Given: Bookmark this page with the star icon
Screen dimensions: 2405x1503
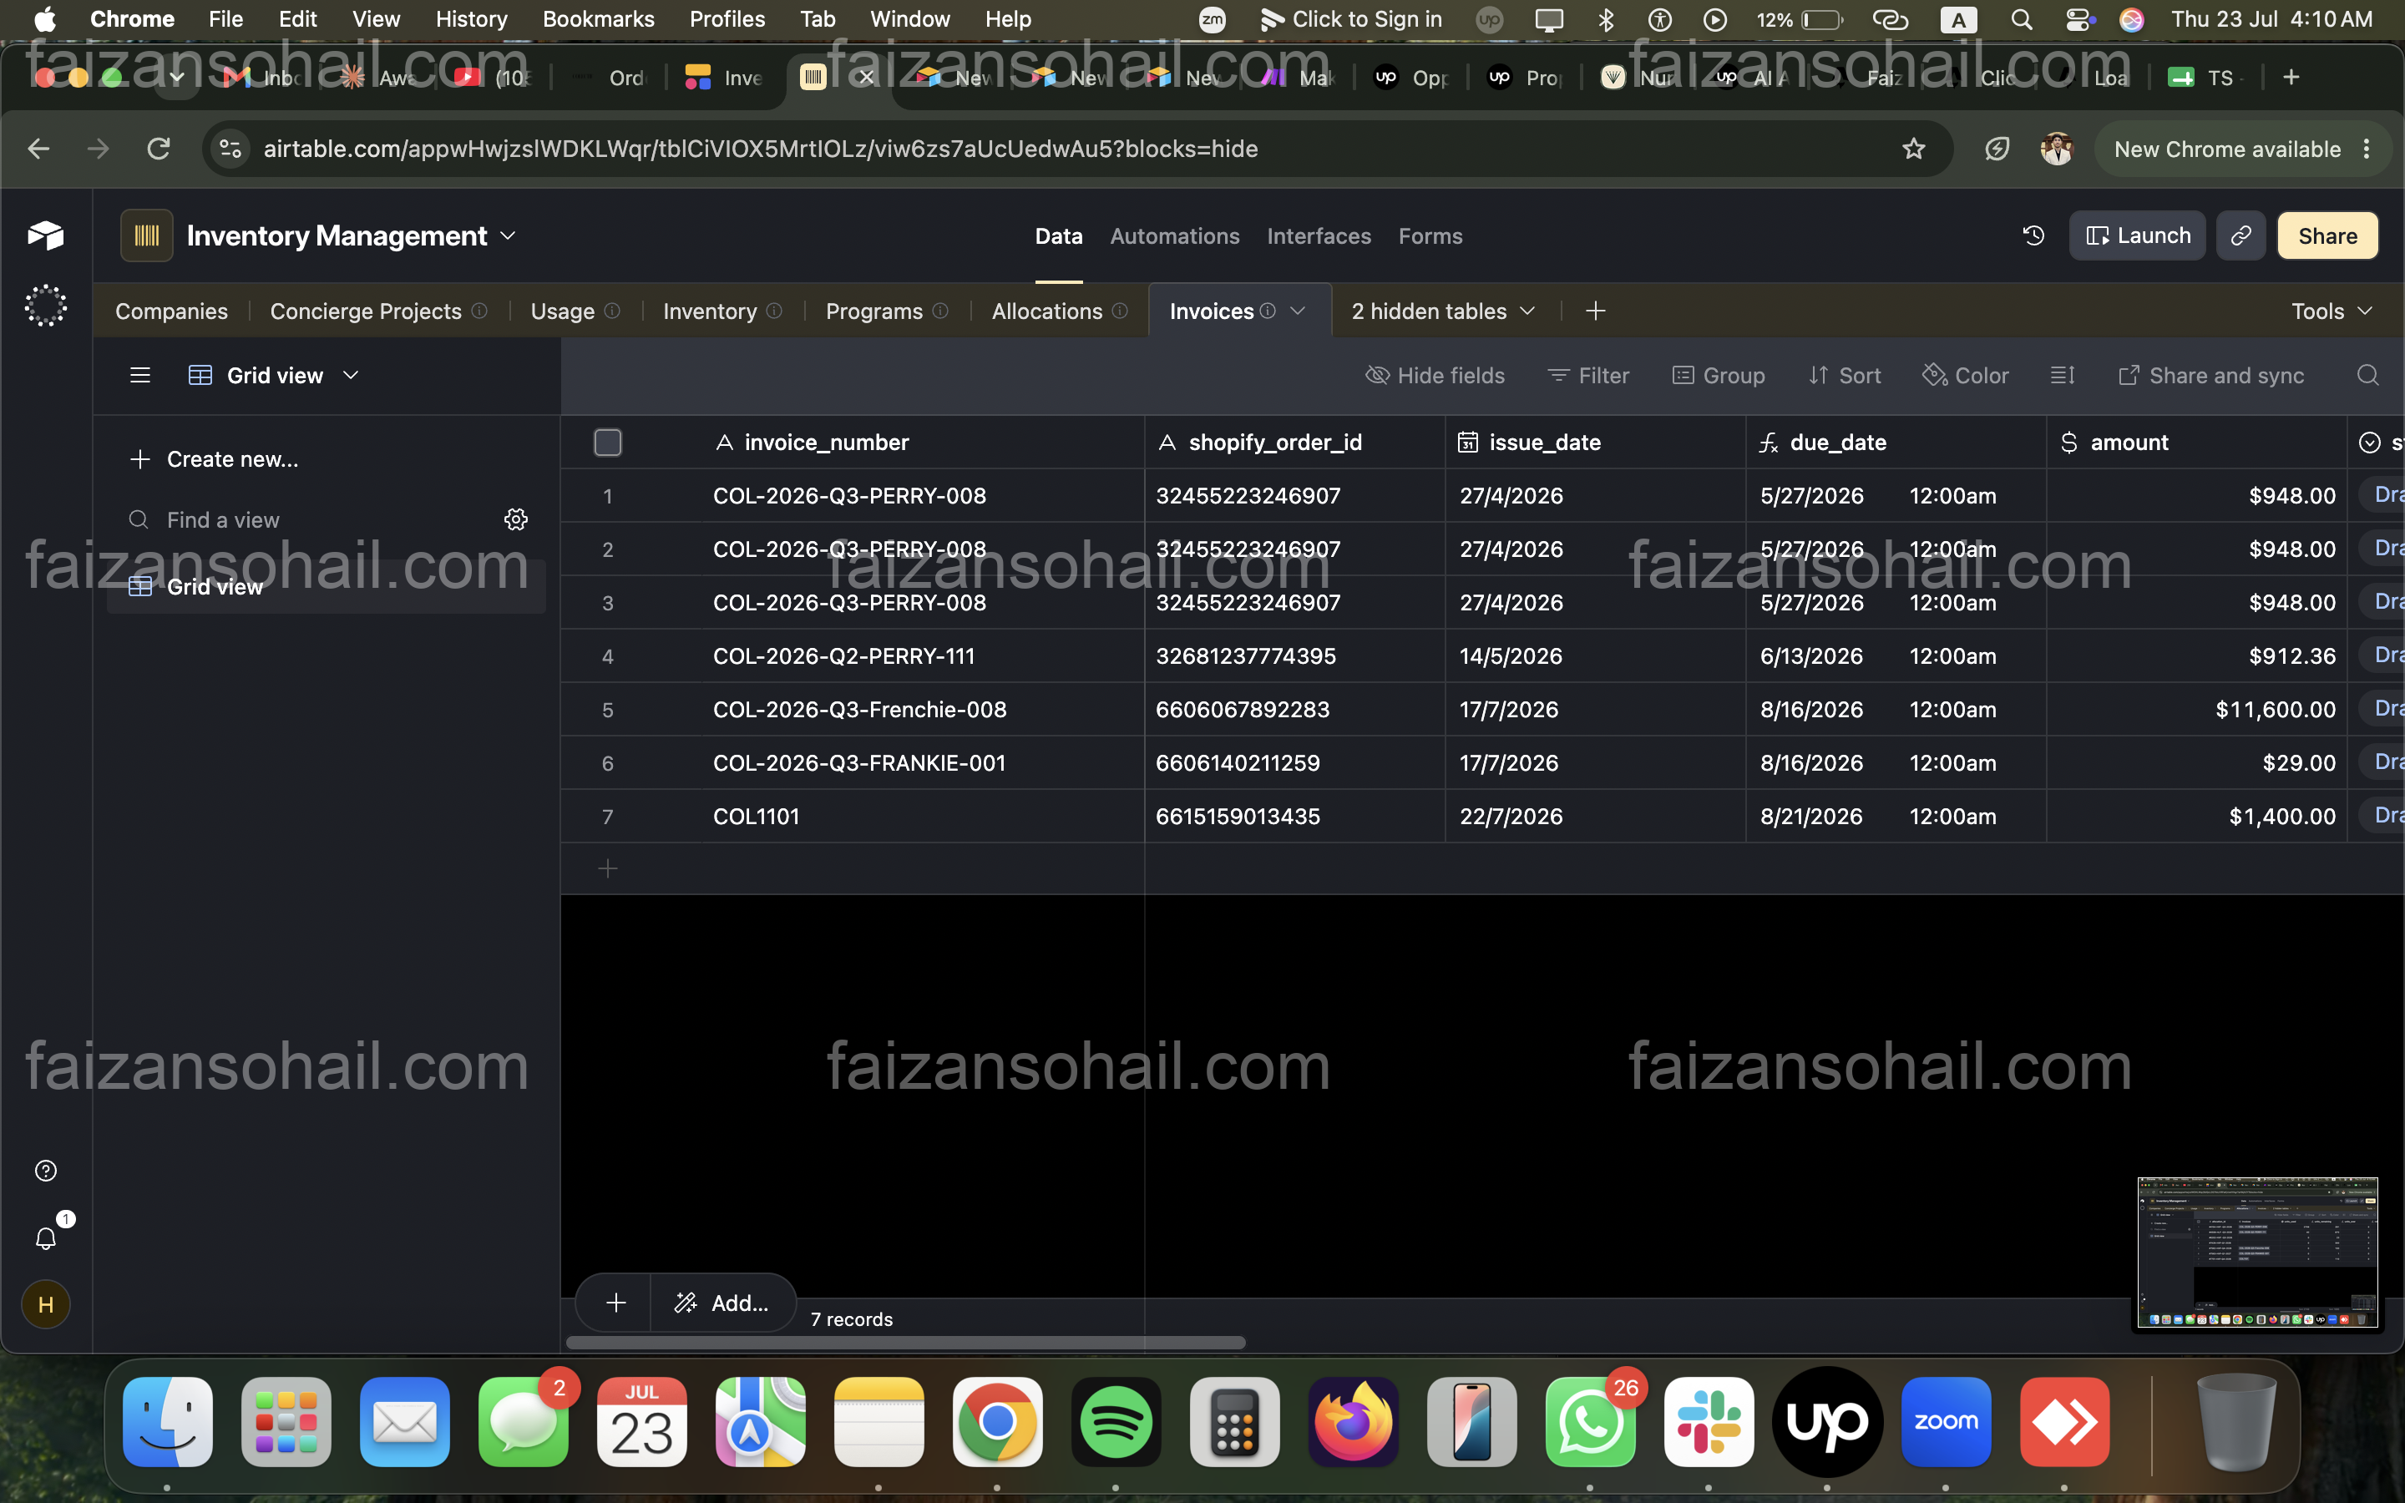Looking at the screenshot, I should [1913, 149].
